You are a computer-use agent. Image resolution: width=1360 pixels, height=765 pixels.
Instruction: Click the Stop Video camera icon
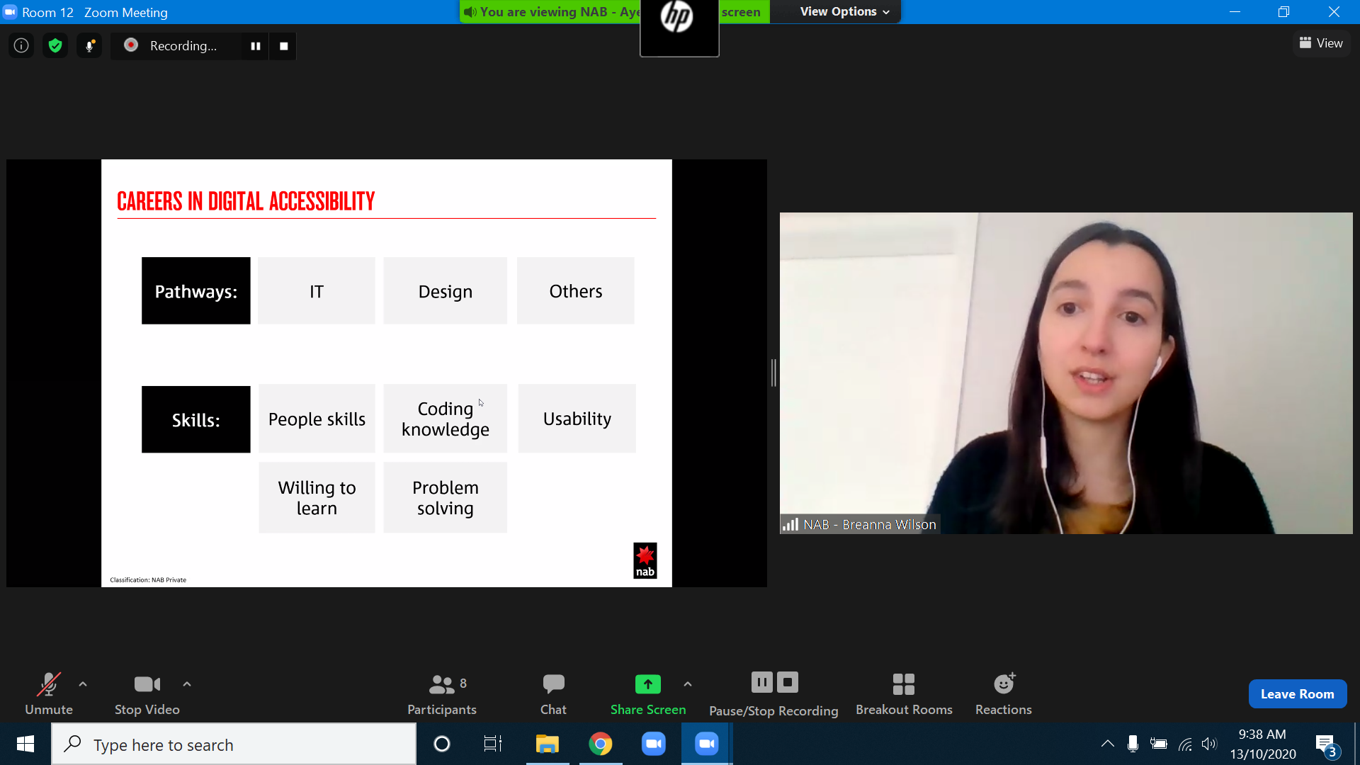[x=146, y=684]
